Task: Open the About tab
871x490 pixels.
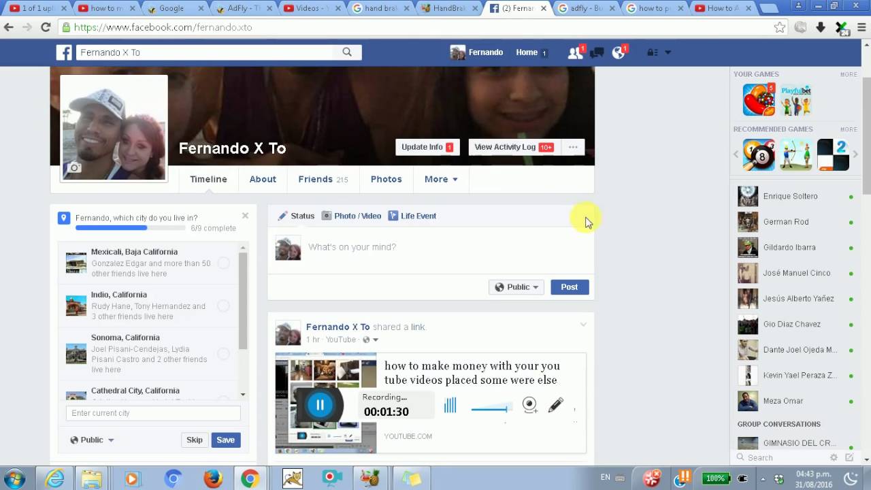Action: (x=263, y=179)
